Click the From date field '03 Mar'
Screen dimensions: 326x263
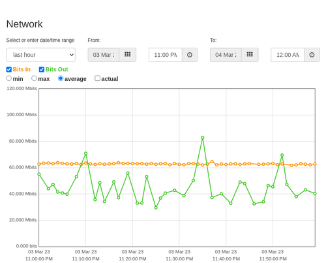[x=104, y=55]
